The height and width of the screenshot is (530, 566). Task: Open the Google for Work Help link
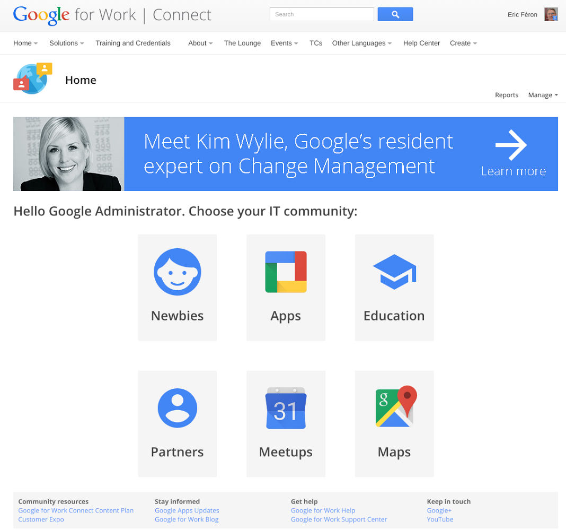click(323, 510)
